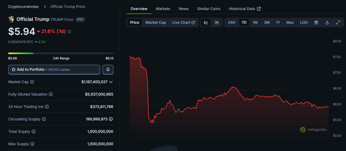
Task: Click the price alert bell icon
Action: 108,69
